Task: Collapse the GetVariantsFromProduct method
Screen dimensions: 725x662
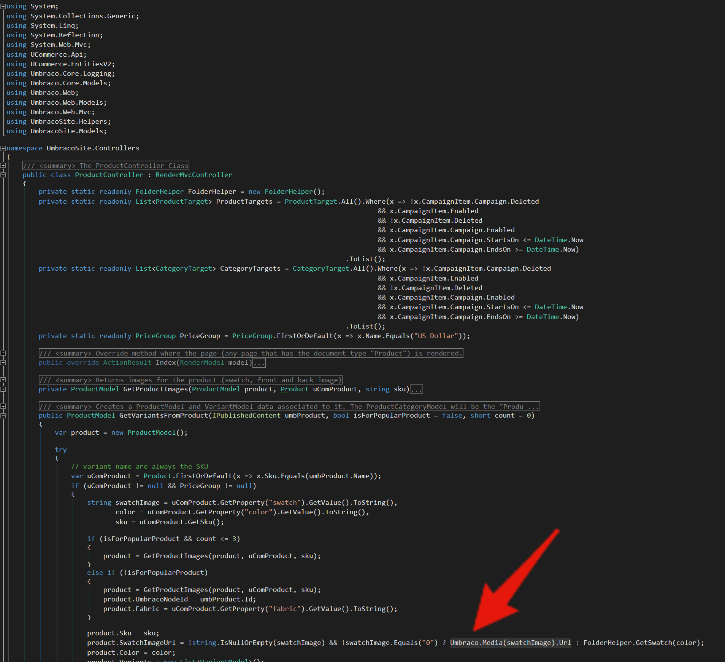Action: tap(3, 416)
